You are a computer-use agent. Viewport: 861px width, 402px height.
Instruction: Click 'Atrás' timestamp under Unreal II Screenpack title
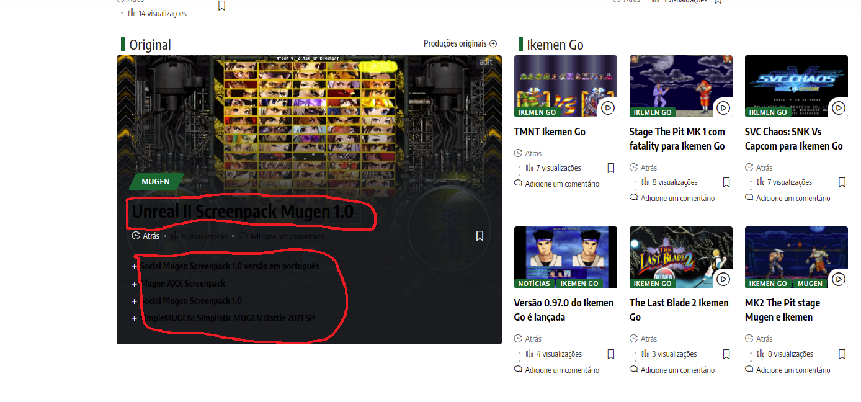(146, 236)
